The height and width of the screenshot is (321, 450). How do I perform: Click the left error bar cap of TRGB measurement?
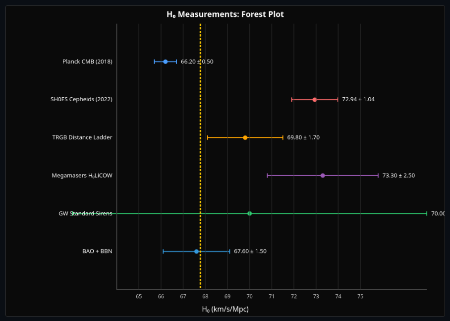coord(208,137)
